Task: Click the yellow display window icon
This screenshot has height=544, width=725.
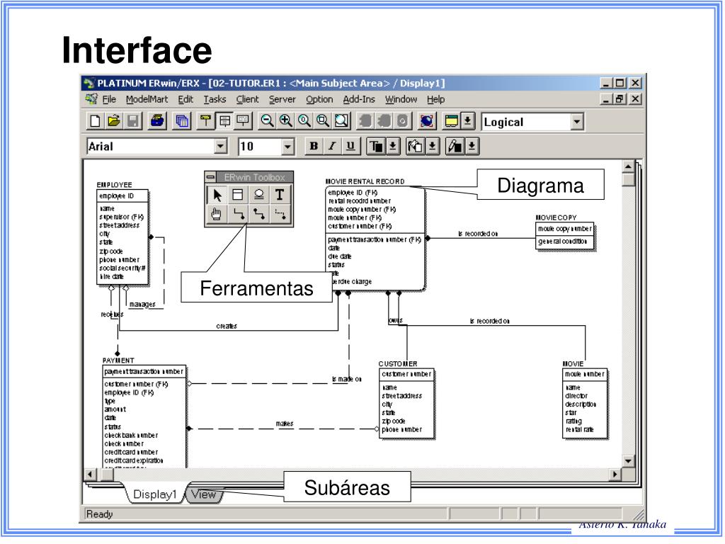Action: [451, 121]
